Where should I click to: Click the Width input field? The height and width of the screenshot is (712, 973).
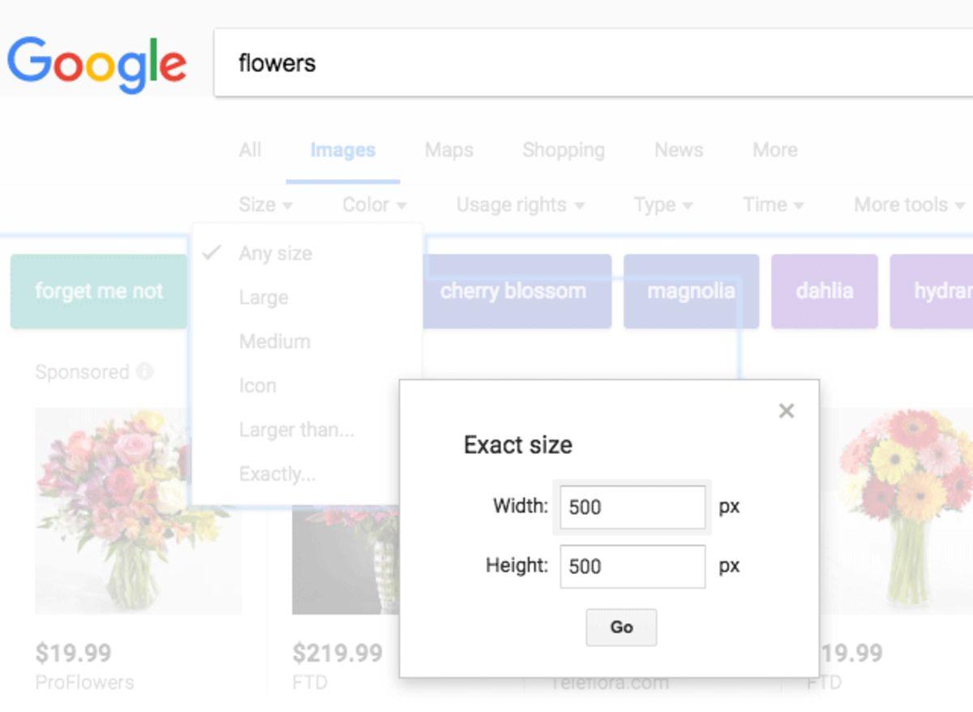[632, 507]
